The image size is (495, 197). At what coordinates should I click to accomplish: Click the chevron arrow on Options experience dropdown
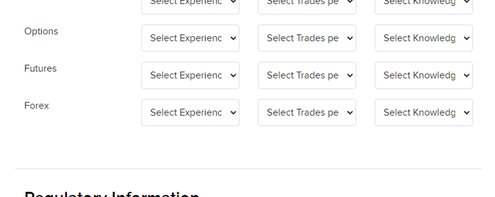point(233,38)
